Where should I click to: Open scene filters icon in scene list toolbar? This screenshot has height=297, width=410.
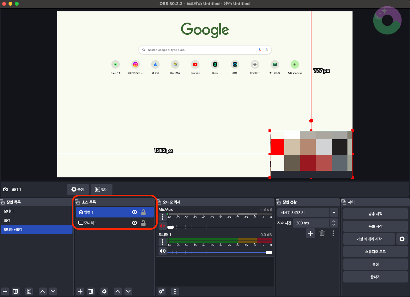[x=29, y=291]
